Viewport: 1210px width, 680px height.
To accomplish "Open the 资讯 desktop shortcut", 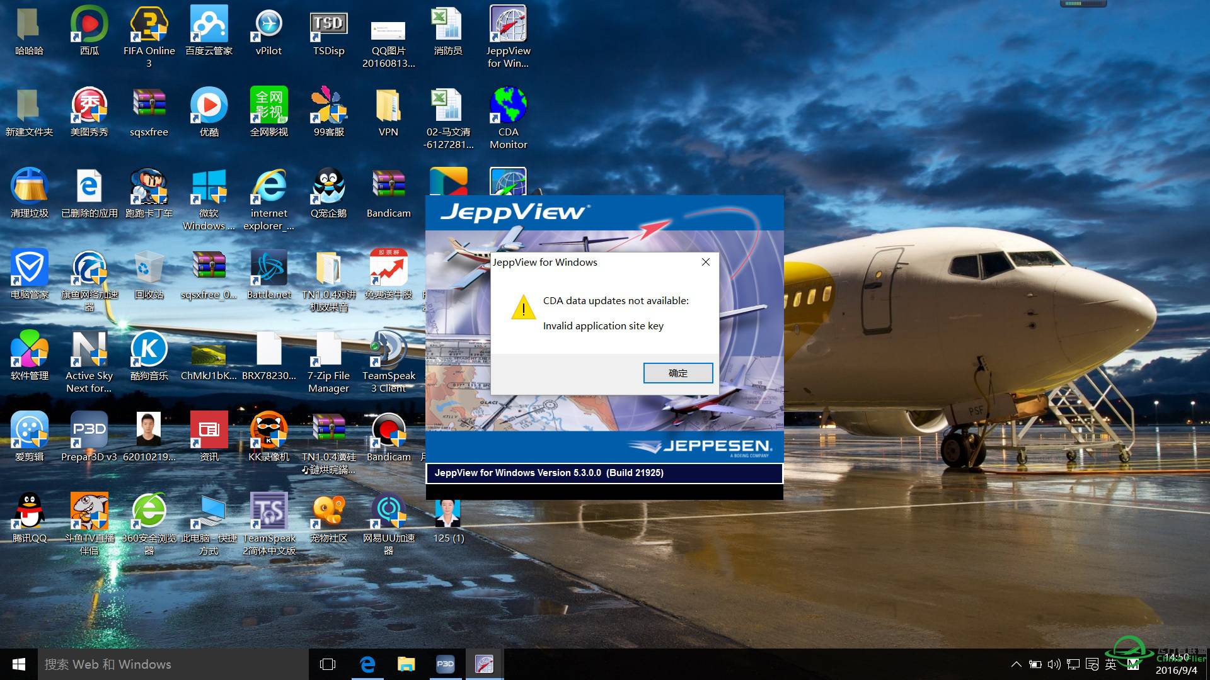I will pyautogui.click(x=209, y=436).
